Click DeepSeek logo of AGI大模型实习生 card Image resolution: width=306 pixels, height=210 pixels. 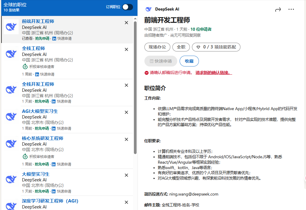click(11, 116)
